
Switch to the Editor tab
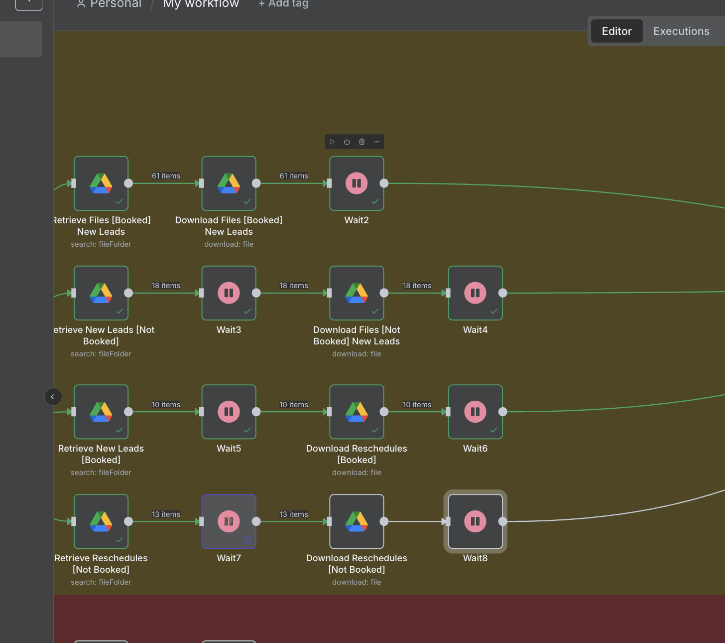(x=617, y=31)
